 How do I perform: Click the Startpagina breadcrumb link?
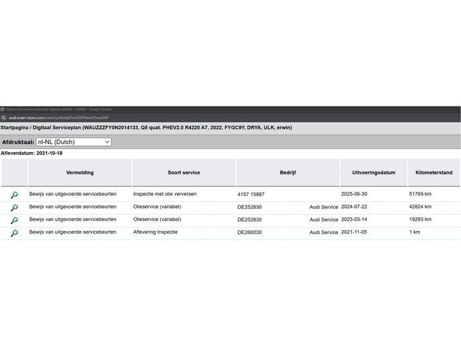pyautogui.click(x=15, y=127)
